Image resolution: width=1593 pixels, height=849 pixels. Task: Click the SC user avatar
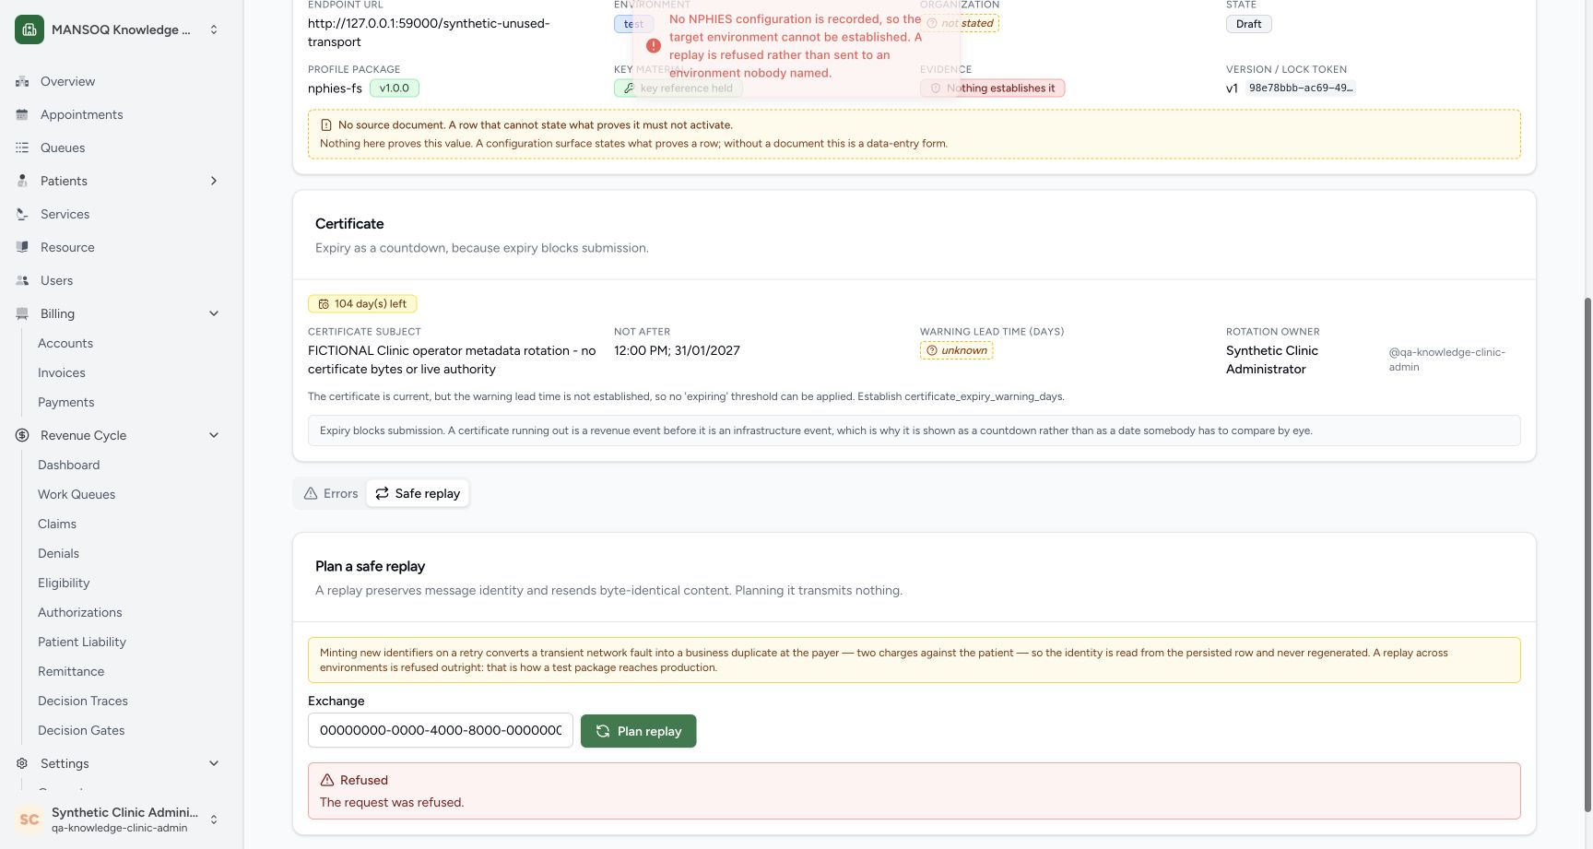pos(29,820)
